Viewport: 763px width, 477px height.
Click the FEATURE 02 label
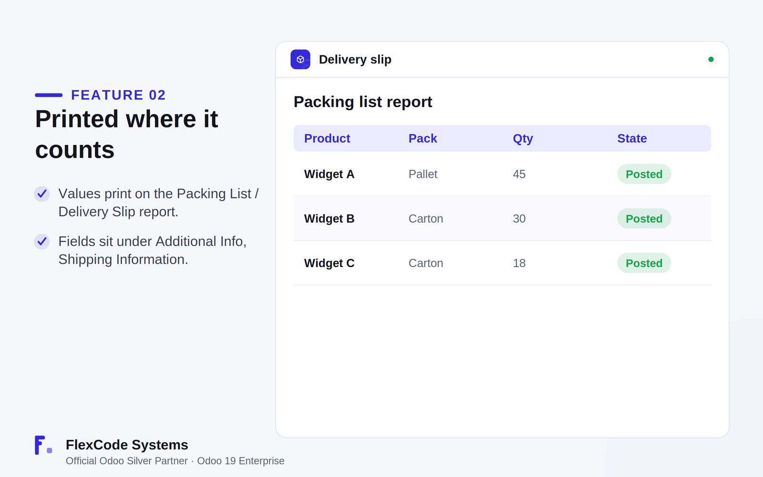pos(118,95)
